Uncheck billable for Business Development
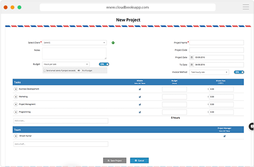 click(140, 89)
